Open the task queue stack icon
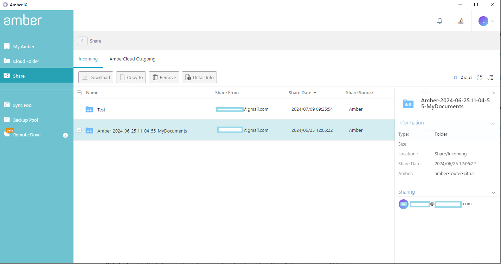 coord(461,21)
